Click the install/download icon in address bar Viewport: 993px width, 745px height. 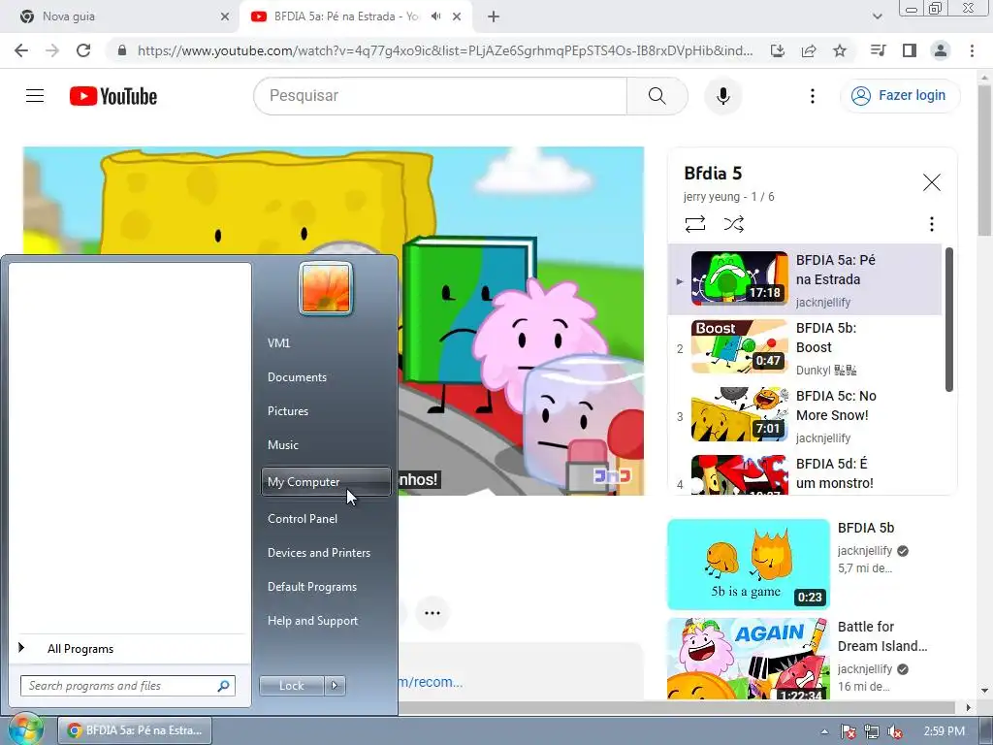(x=778, y=50)
